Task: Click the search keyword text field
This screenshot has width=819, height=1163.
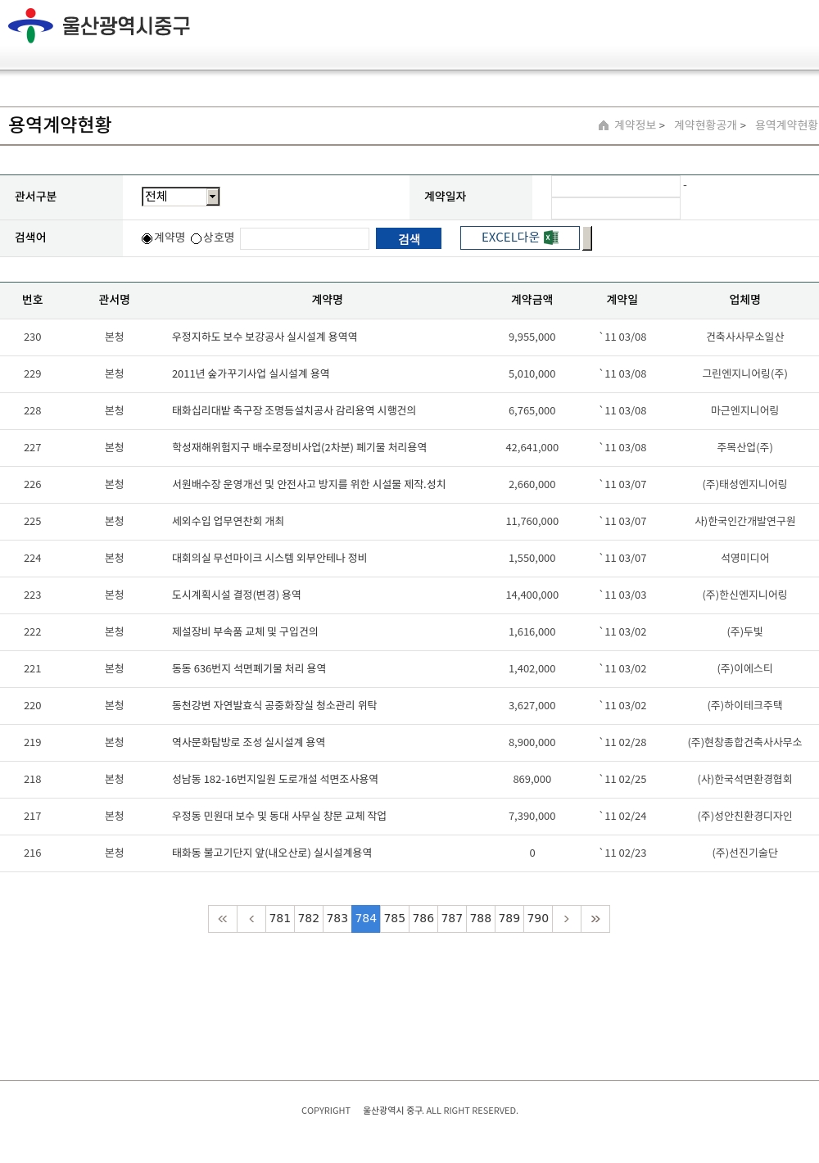Action: [305, 238]
